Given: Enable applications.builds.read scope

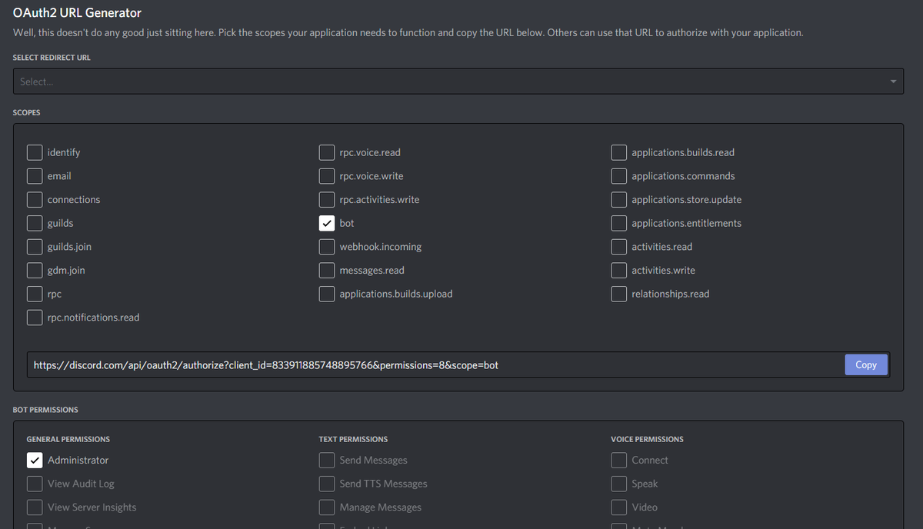Looking at the screenshot, I should pyautogui.click(x=619, y=152).
